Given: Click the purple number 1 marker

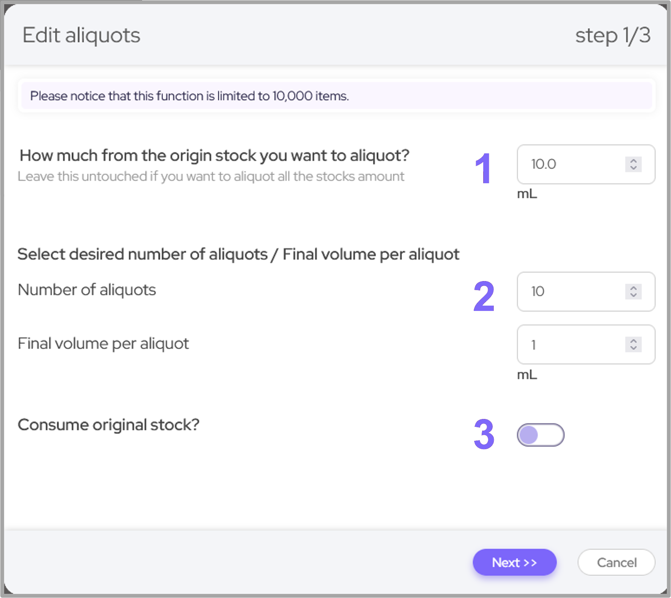Looking at the screenshot, I should (483, 168).
